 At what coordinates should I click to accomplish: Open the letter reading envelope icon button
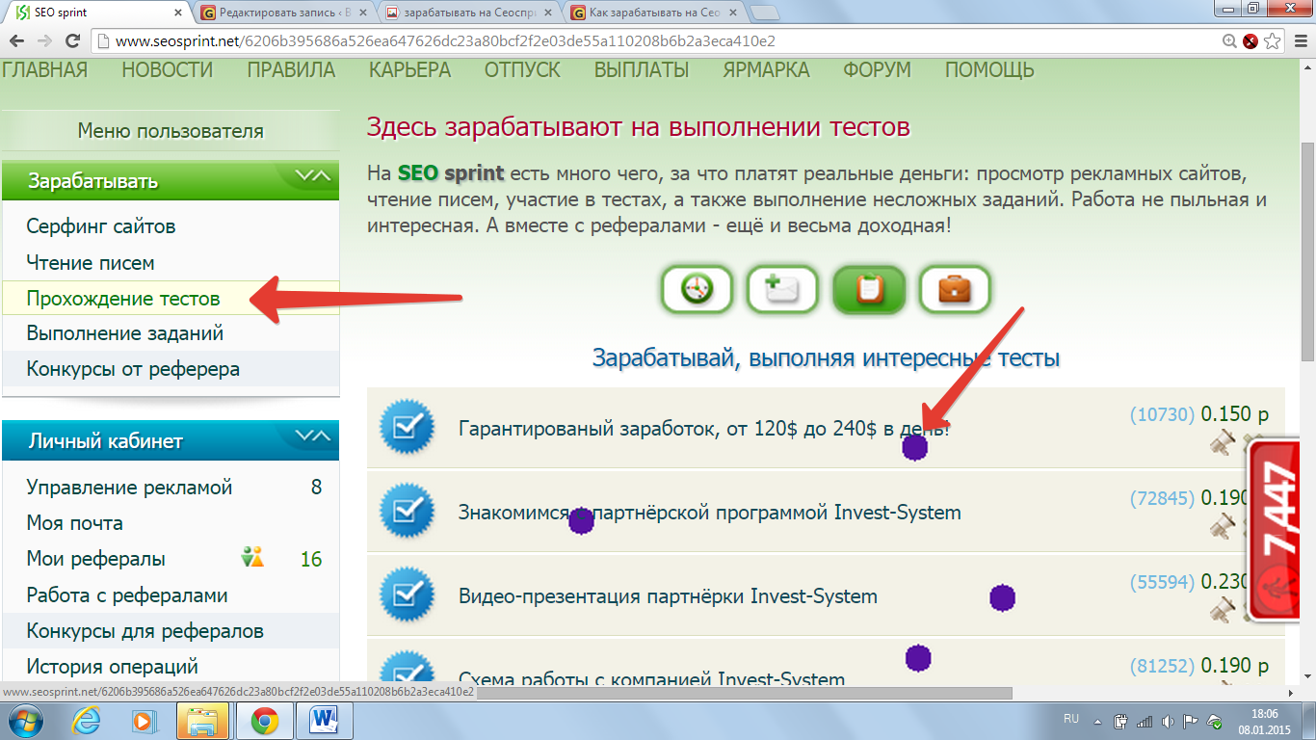click(x=782, y=289)
